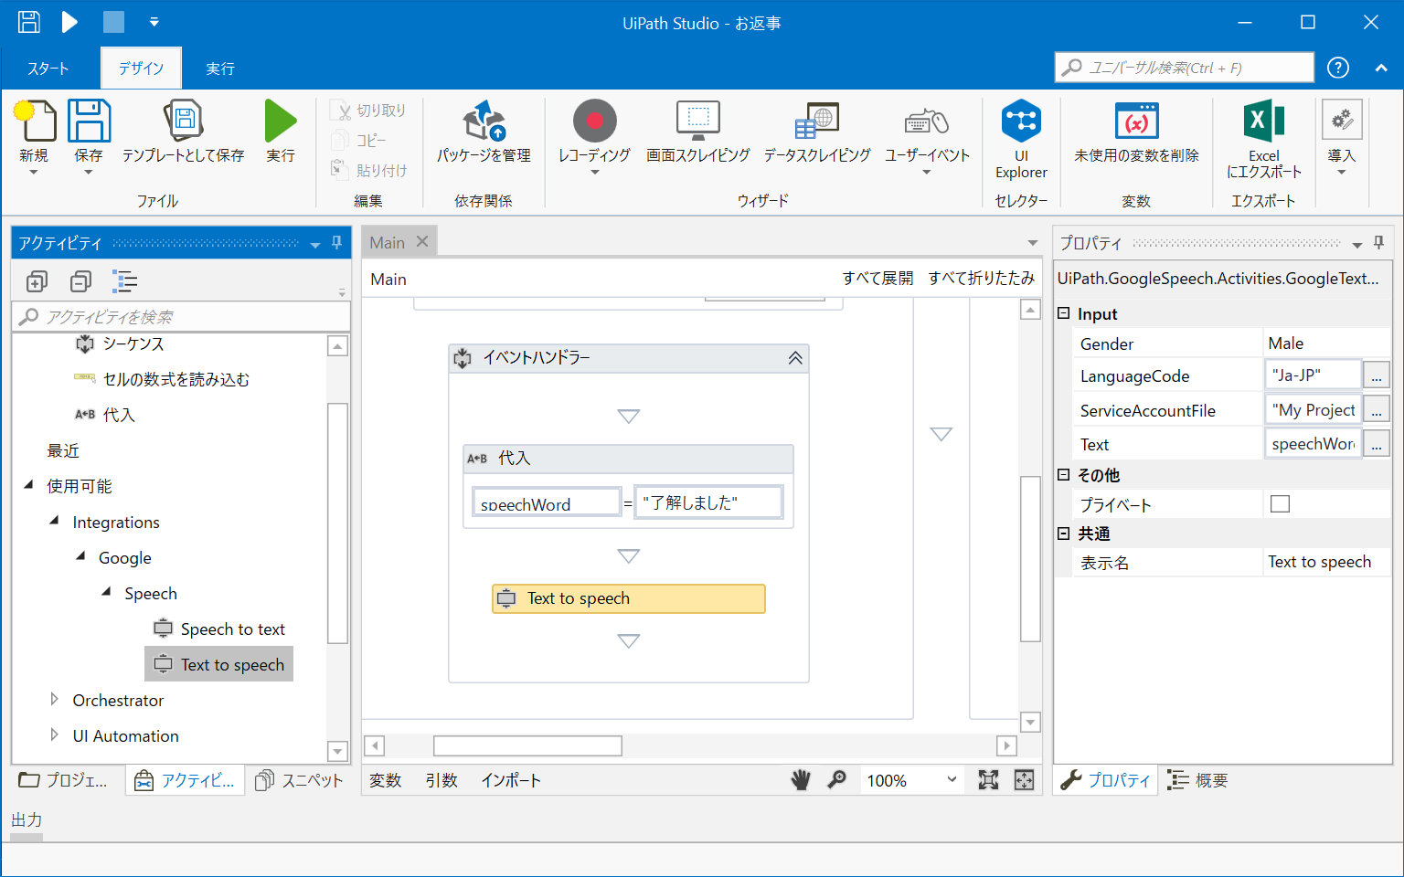
Task: Open UI Explorer
Action: click(x=1021, y=139)
